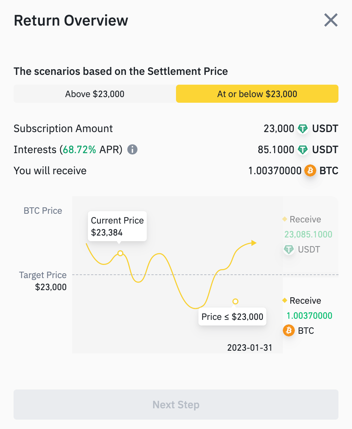Click the yellow diamond beside lower Receive label
Screen dimensions: 352x429
(x=285, y=300)
